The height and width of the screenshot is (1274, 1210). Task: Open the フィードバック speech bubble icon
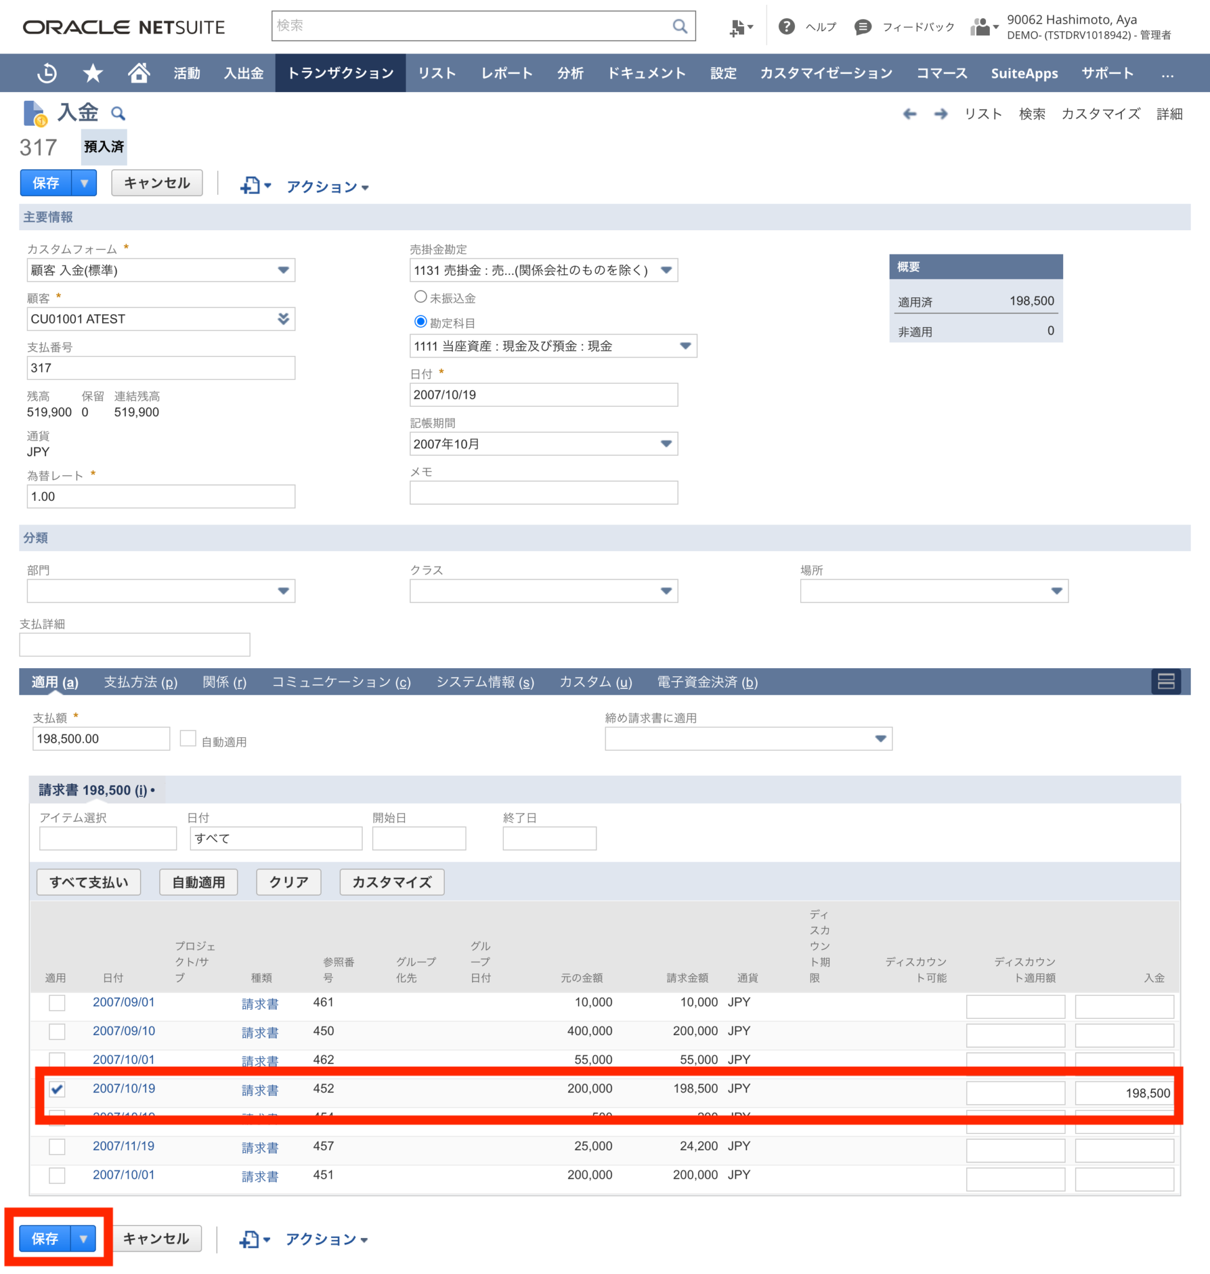point(862,27)
